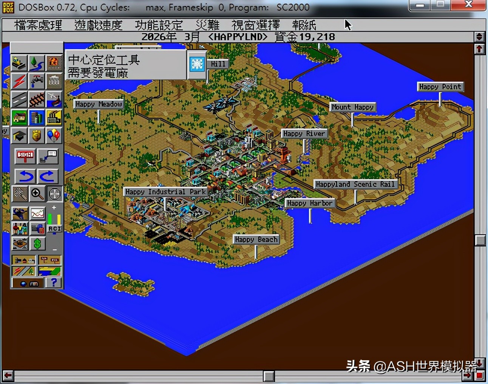
Task: Select the Landscape trees and water tool
Action: tap(37, 63)
